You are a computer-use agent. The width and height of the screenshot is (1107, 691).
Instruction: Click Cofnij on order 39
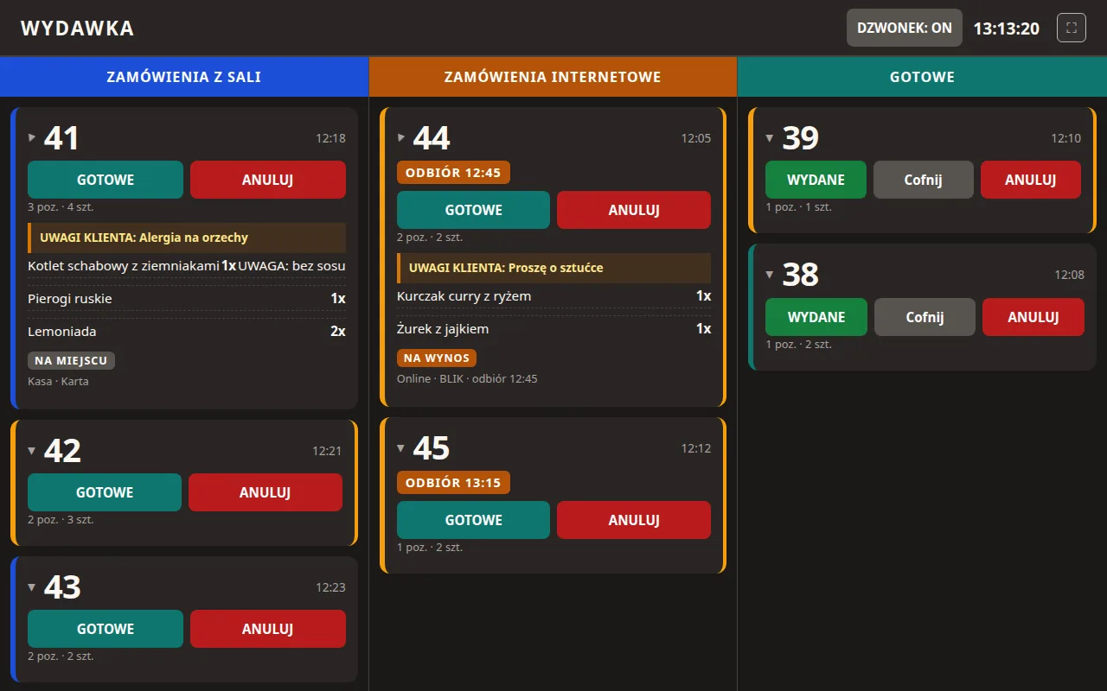(924, 180)
